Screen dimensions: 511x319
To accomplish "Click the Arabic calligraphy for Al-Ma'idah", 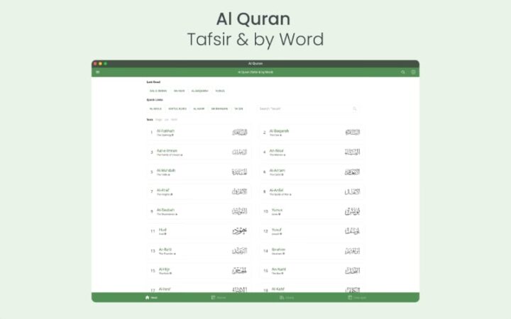I will click(240, 172).
